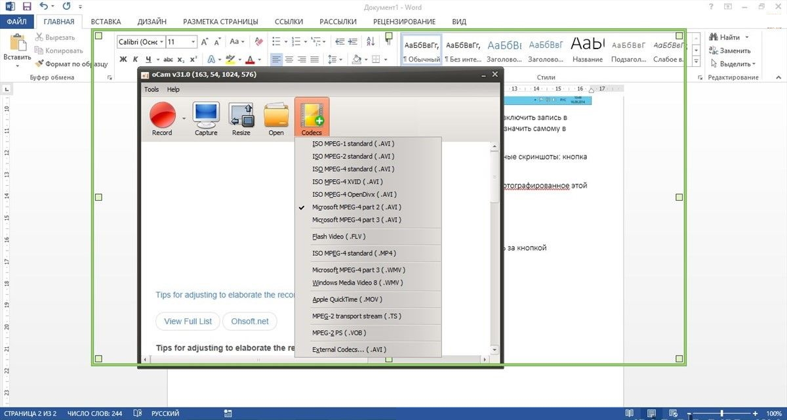Open the Change Case (Aa) dropdown
Viewport: 787px width, 420px height.
point(237,41)
